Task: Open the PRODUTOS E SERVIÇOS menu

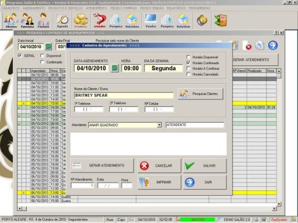Action: (x=66, y=8)
